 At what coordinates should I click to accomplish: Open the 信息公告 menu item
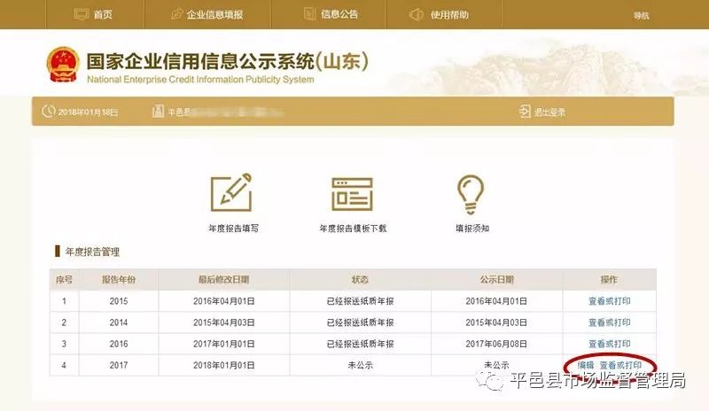coord(339,14)
